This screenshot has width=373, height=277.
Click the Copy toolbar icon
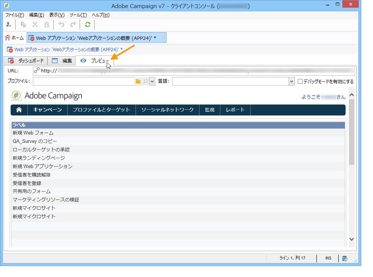click(x=23, y=24)
